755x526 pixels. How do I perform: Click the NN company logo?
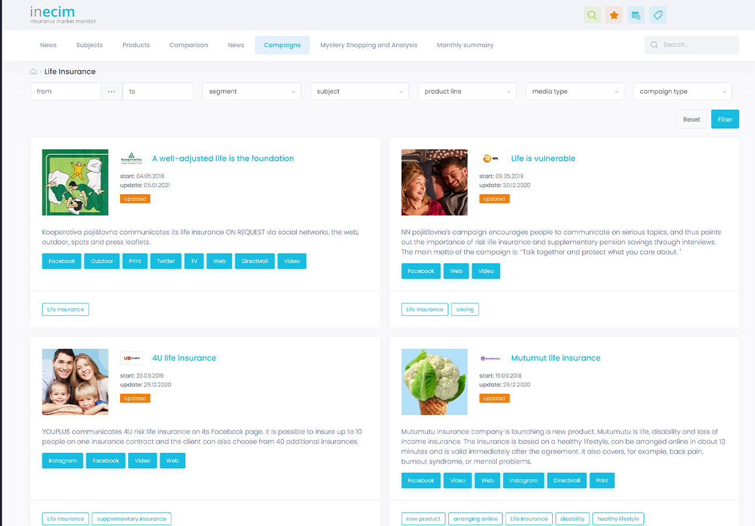pos(490,158)
